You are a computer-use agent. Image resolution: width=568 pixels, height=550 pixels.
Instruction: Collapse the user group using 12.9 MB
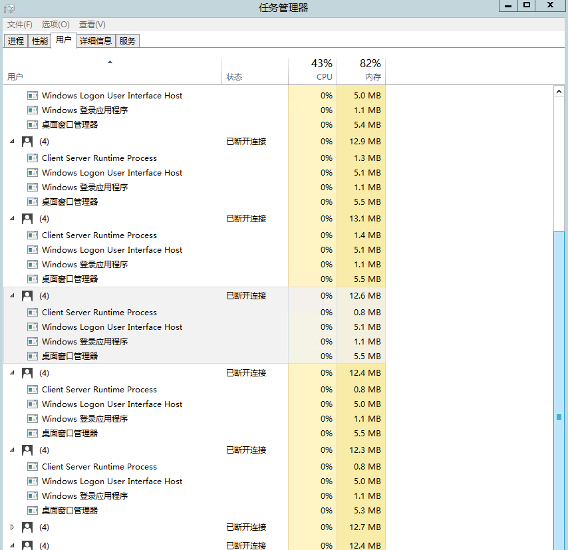[12, 141]
